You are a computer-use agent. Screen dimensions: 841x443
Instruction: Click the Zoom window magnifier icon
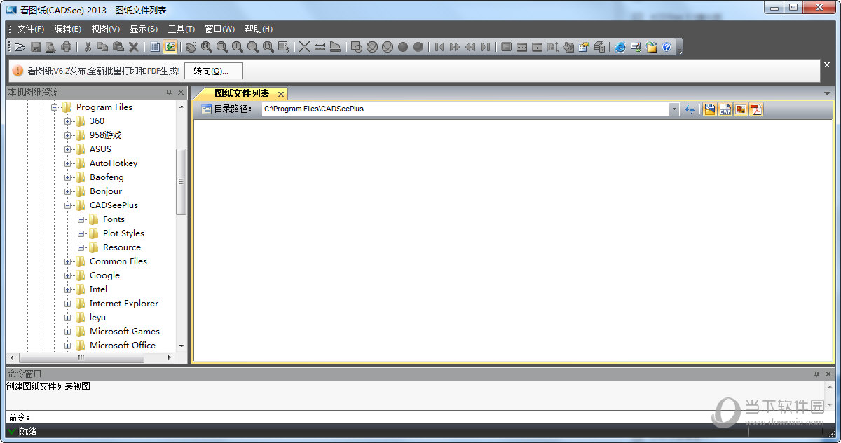(x=222, y=47)
